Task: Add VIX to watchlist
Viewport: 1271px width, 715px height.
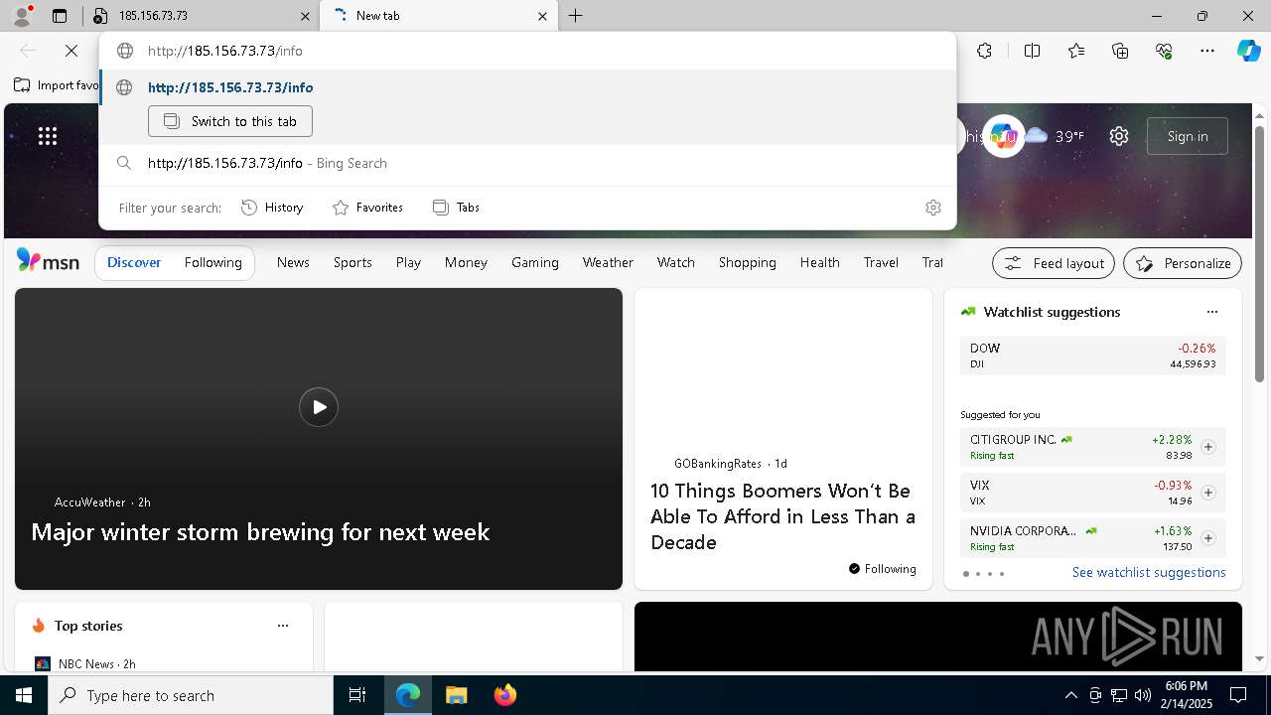Action: click(x=1207, y=493)
